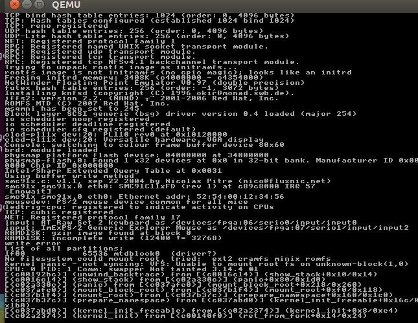Click line 'Intel/Sharp Extended Query Table at 0x0031'
Screen dimensions: 418x323
113,171
